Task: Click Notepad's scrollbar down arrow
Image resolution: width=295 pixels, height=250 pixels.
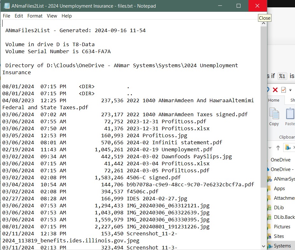Action: click(264, 246)
